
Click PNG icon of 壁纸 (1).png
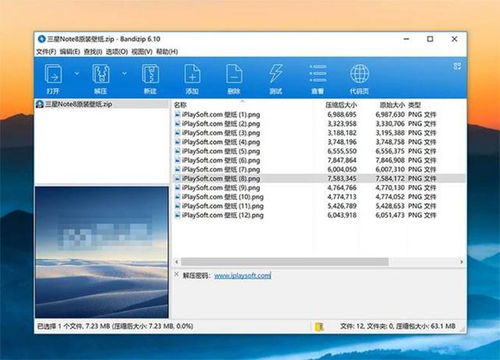click(x=177, y=114)
